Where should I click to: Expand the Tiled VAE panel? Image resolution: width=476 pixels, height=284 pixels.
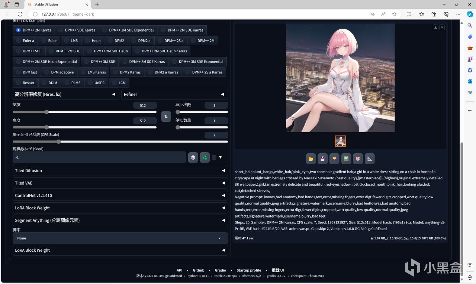(x=120, y=183)
